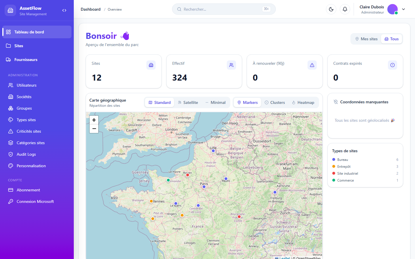Click the Groupes icon in sidebar
Image resolution: width=415 pixels, height=259 pixels.
point(11,108)
